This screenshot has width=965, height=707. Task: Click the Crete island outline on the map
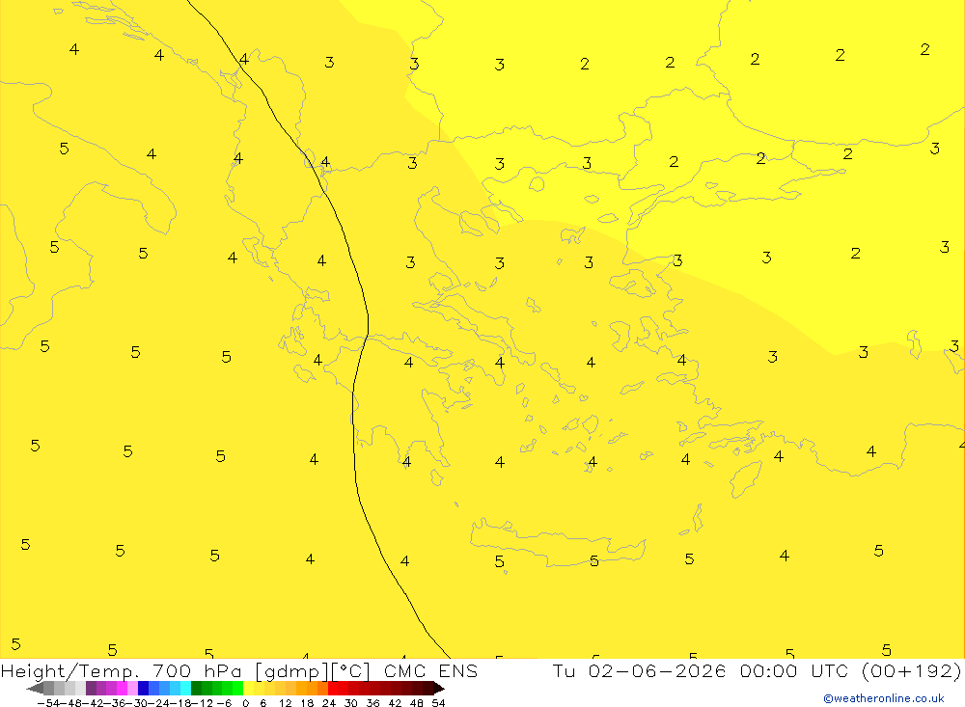pos(557,545)
